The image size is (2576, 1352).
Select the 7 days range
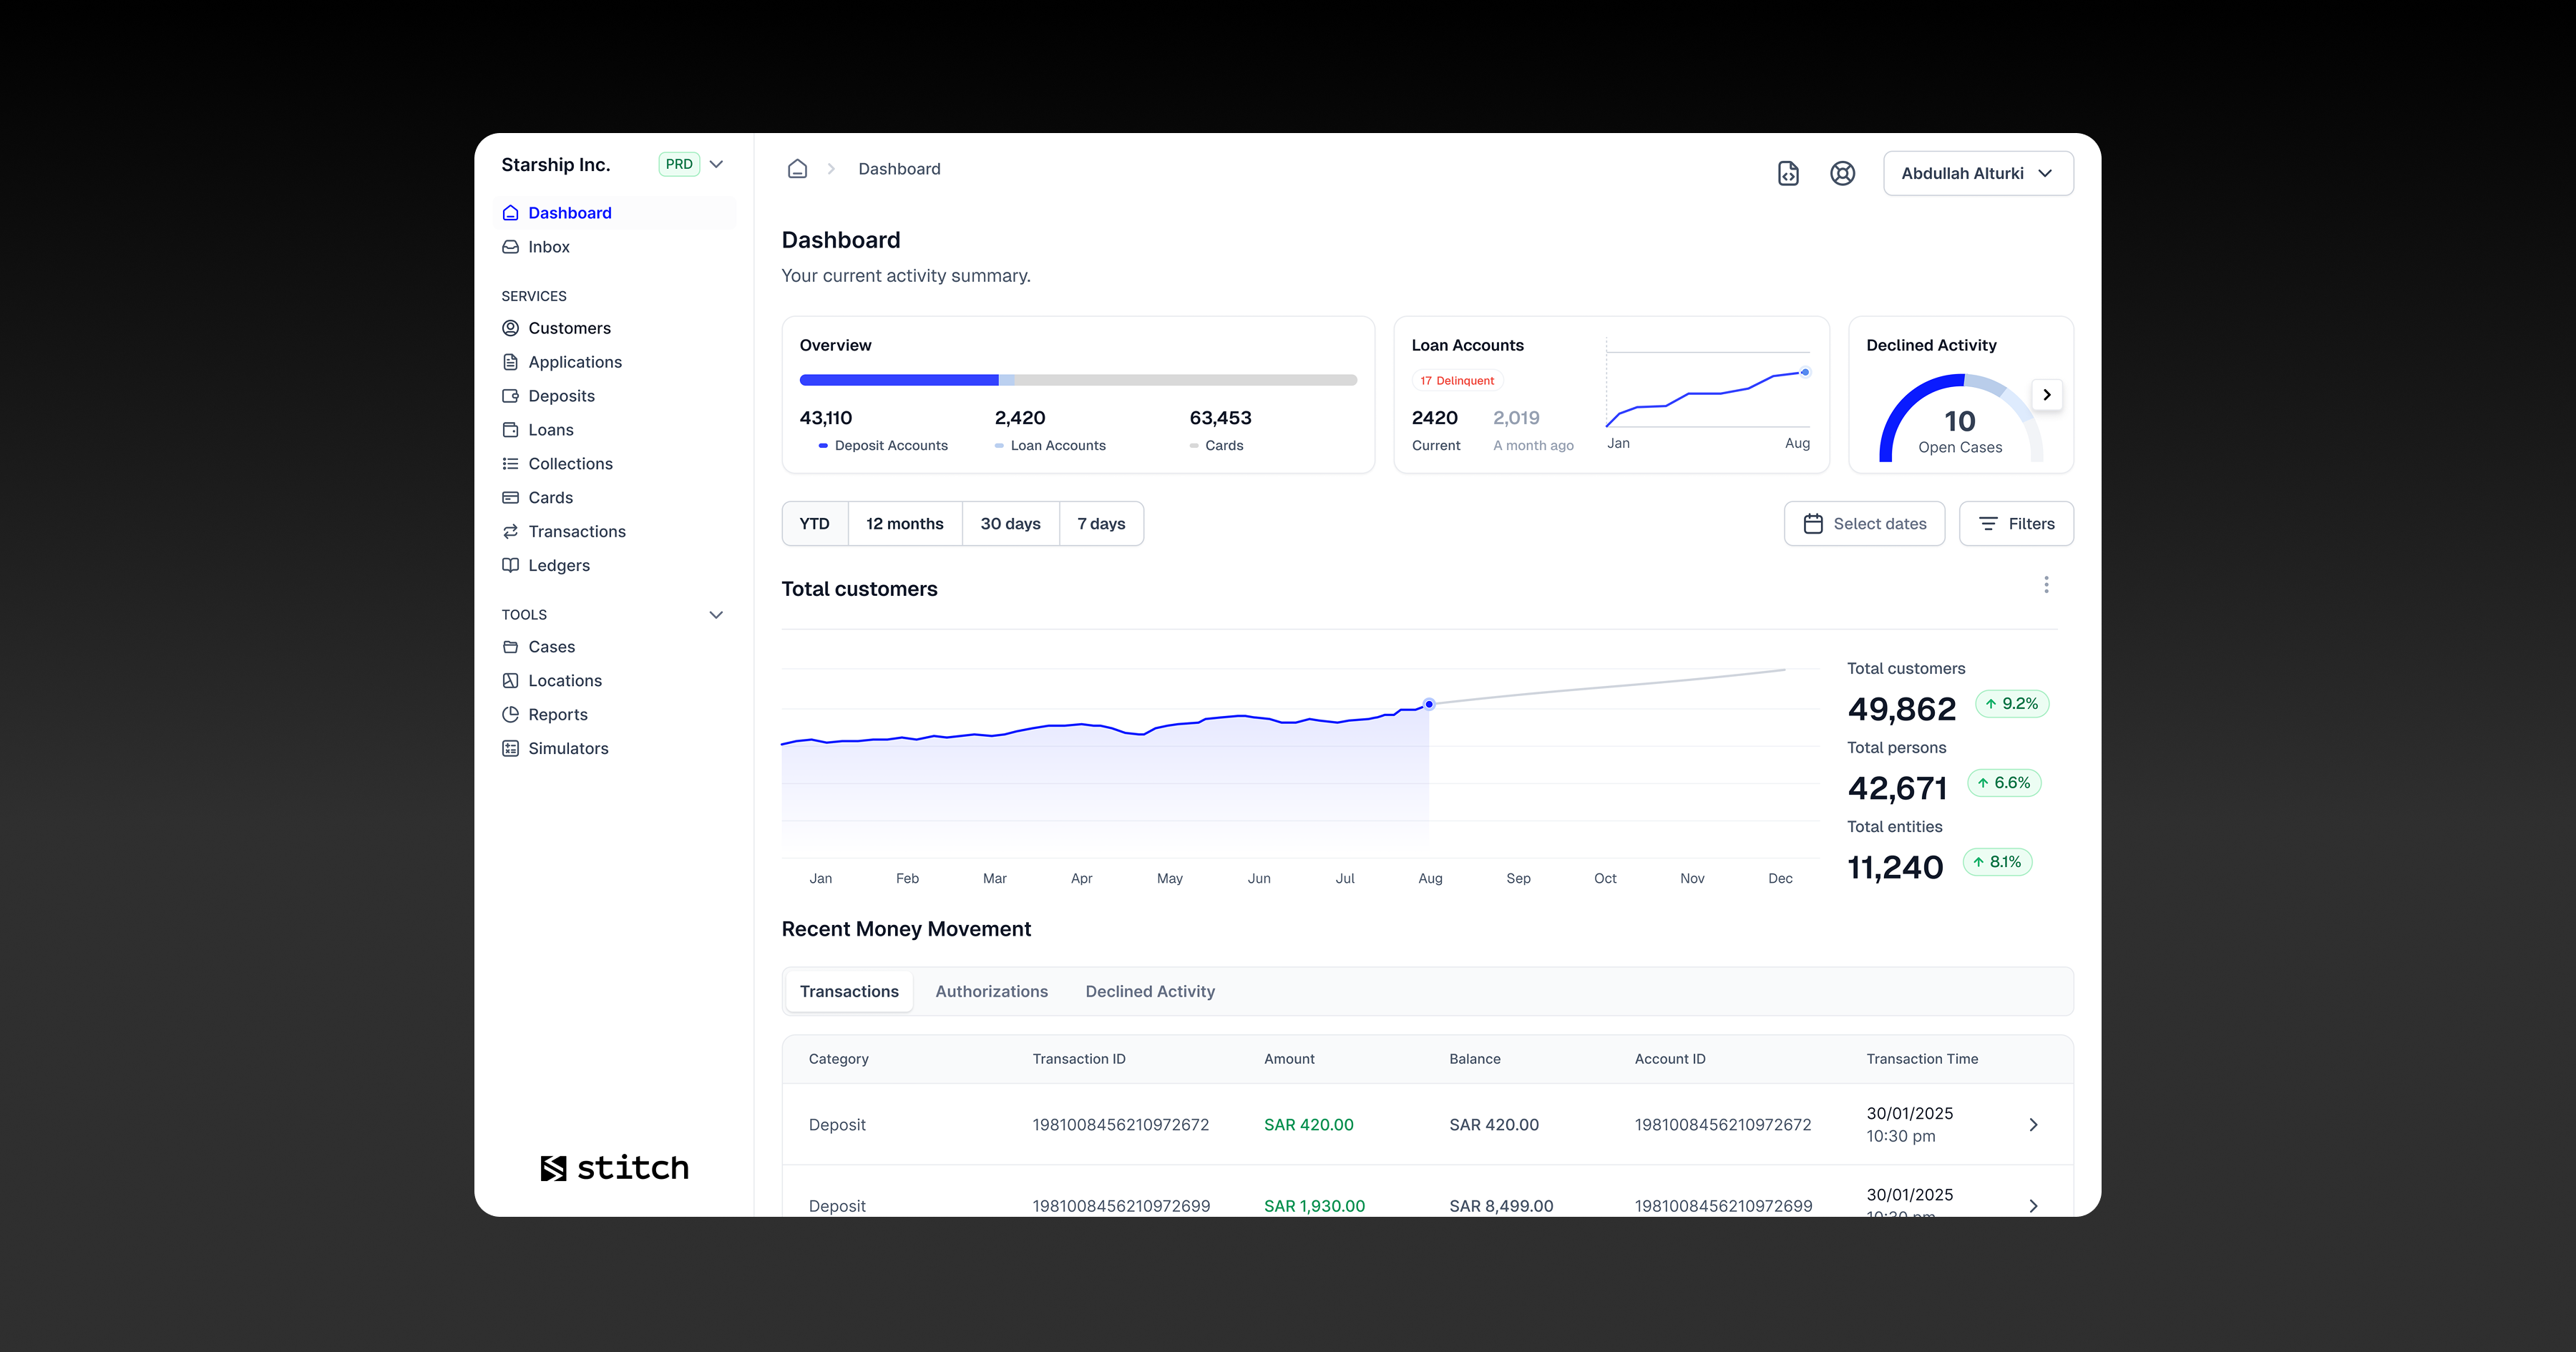tap(1100, 524)
